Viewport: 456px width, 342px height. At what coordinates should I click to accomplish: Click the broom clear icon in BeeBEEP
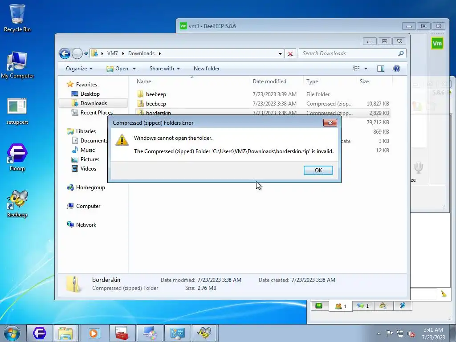443,294
